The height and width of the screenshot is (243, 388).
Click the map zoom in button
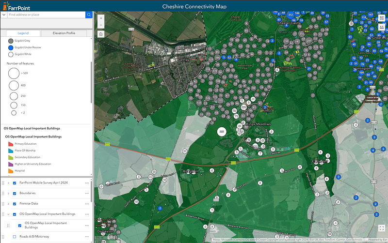(100, 18)
